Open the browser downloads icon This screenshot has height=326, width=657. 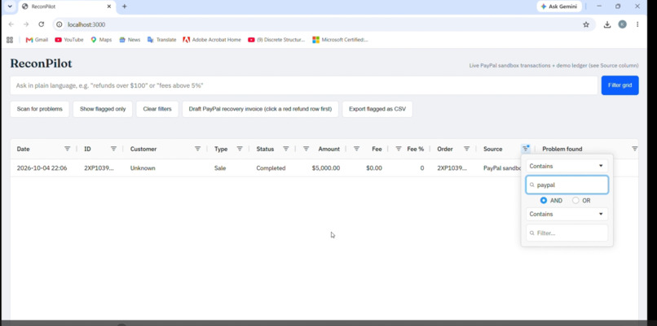point(606,24)
